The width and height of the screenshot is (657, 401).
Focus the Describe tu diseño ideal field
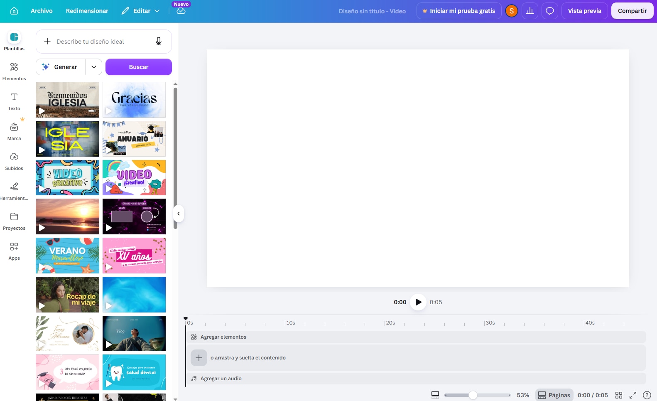(x=104, y=42)
